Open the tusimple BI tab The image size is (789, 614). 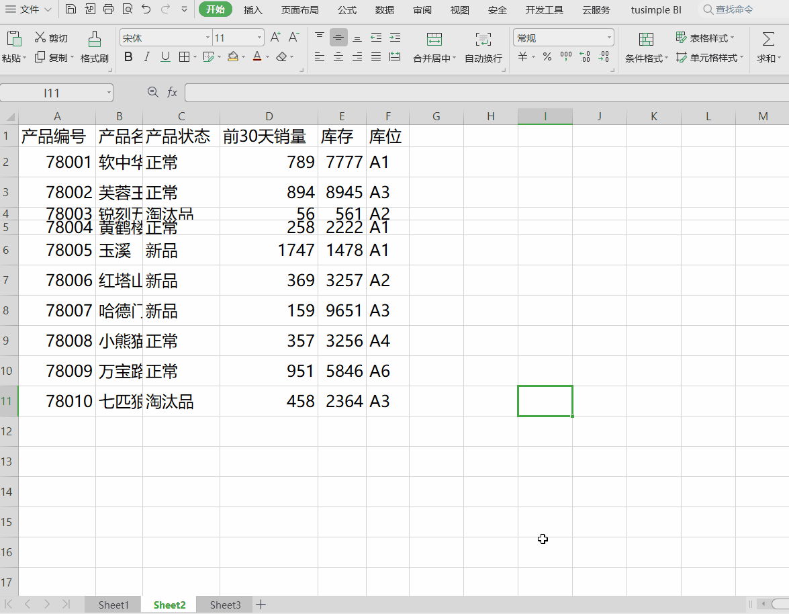point(656,9)
